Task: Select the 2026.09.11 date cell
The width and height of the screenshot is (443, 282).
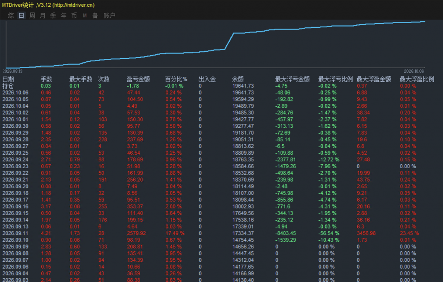Action: (15, 233)
